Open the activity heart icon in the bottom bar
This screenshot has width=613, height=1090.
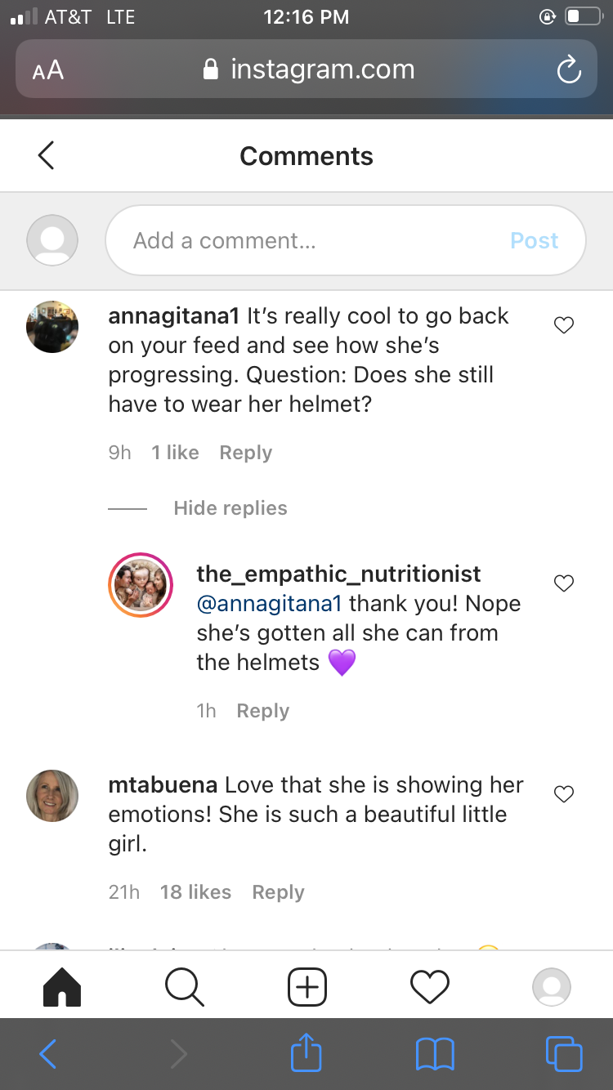click(x=430, y=987)
